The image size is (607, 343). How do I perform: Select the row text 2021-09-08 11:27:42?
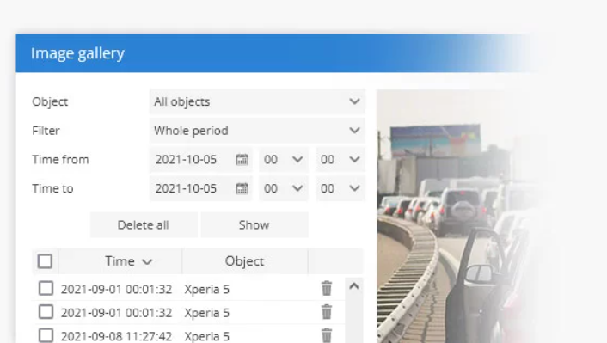[116, 336]
